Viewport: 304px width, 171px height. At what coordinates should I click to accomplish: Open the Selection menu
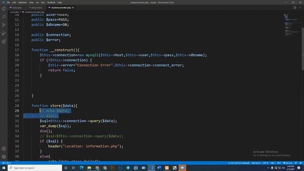coord(22,2)
